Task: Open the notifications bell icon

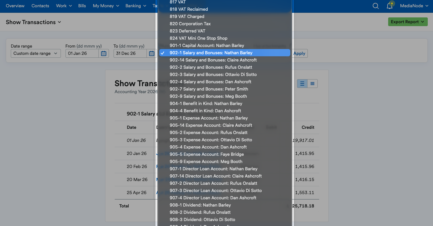Action: [390, 6]
